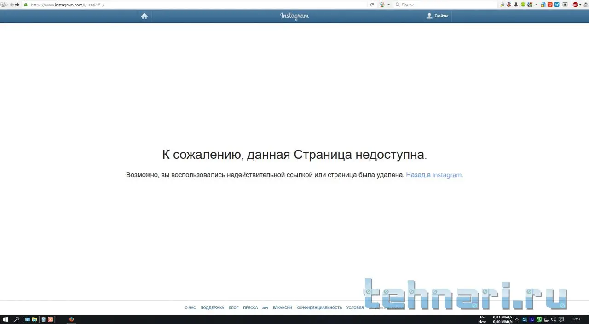Click the taskbar clock showing 17:37
This screenshot has width=589, height=324.
click(576, 319)
